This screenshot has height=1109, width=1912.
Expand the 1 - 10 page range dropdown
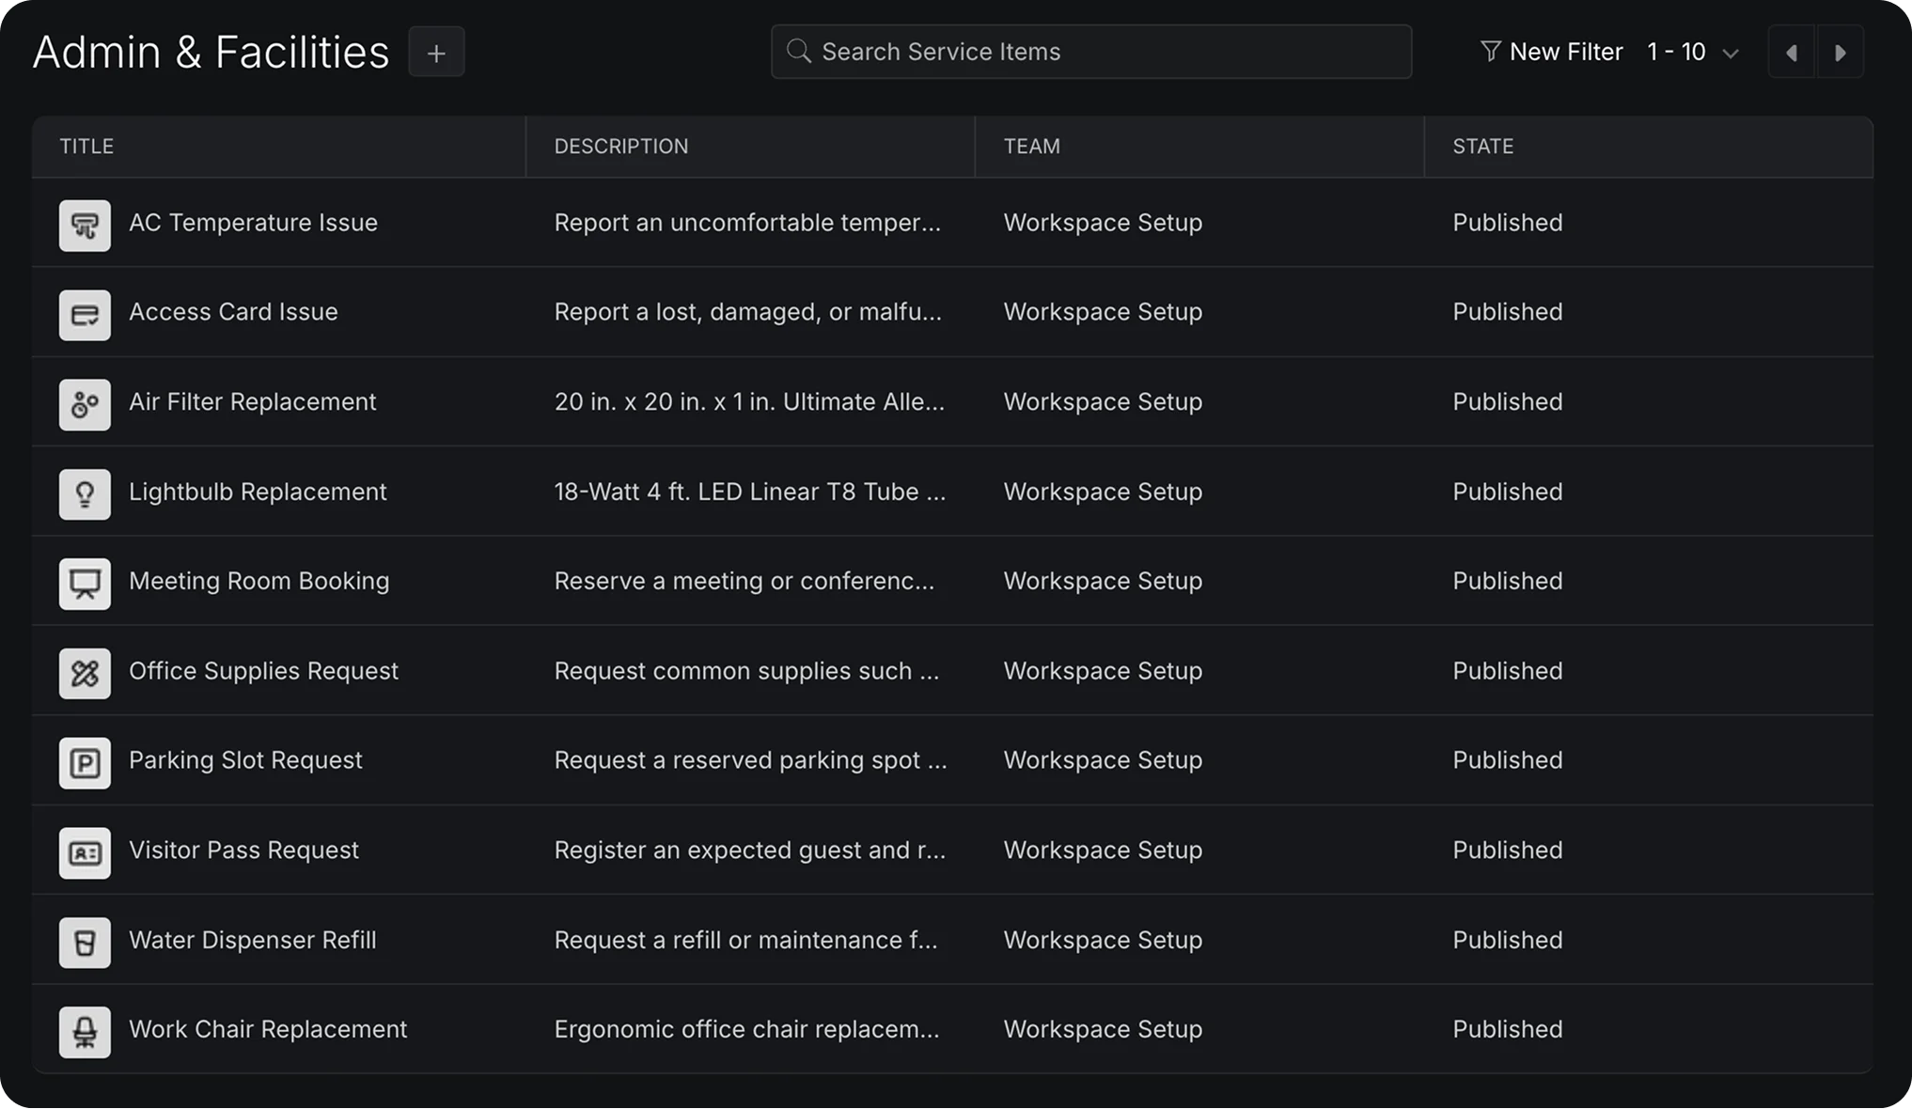[1693, 53]
